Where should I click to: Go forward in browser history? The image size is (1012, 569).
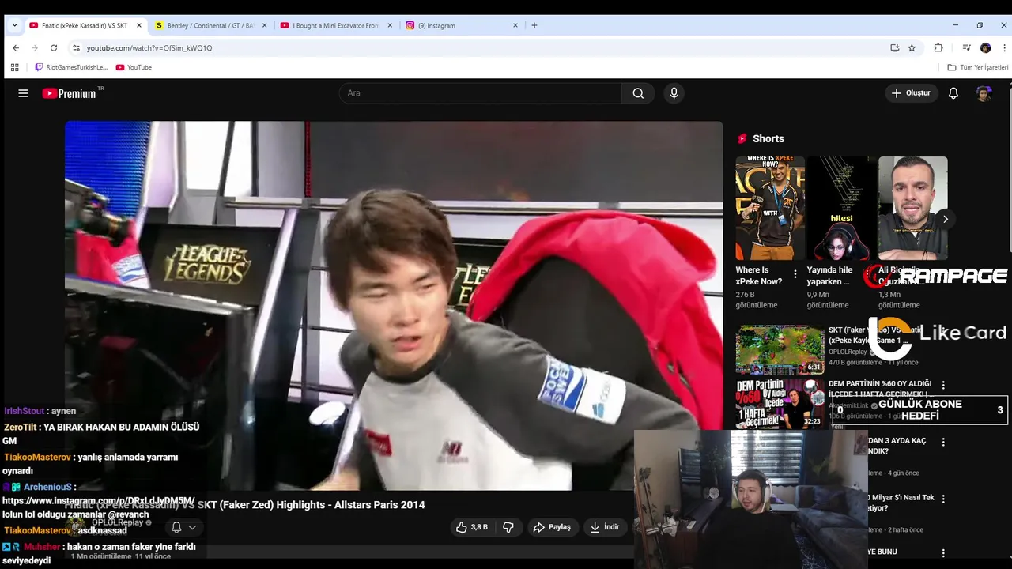[x=35, y=47]
